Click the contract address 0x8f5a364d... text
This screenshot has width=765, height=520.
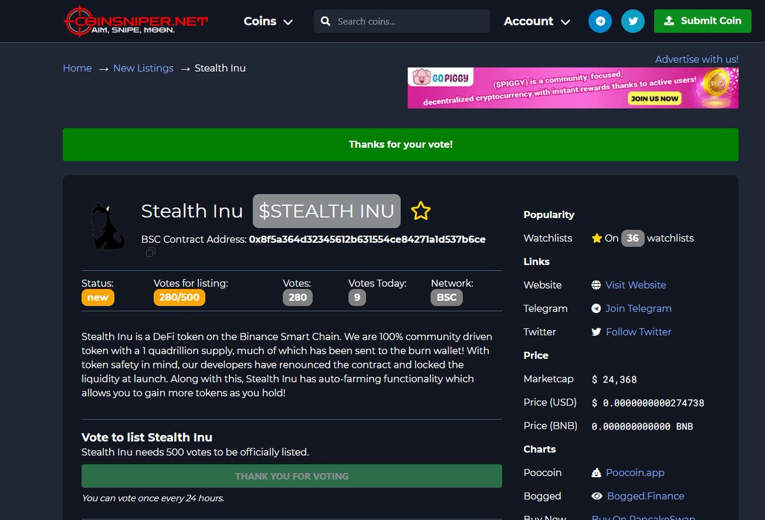367,240
